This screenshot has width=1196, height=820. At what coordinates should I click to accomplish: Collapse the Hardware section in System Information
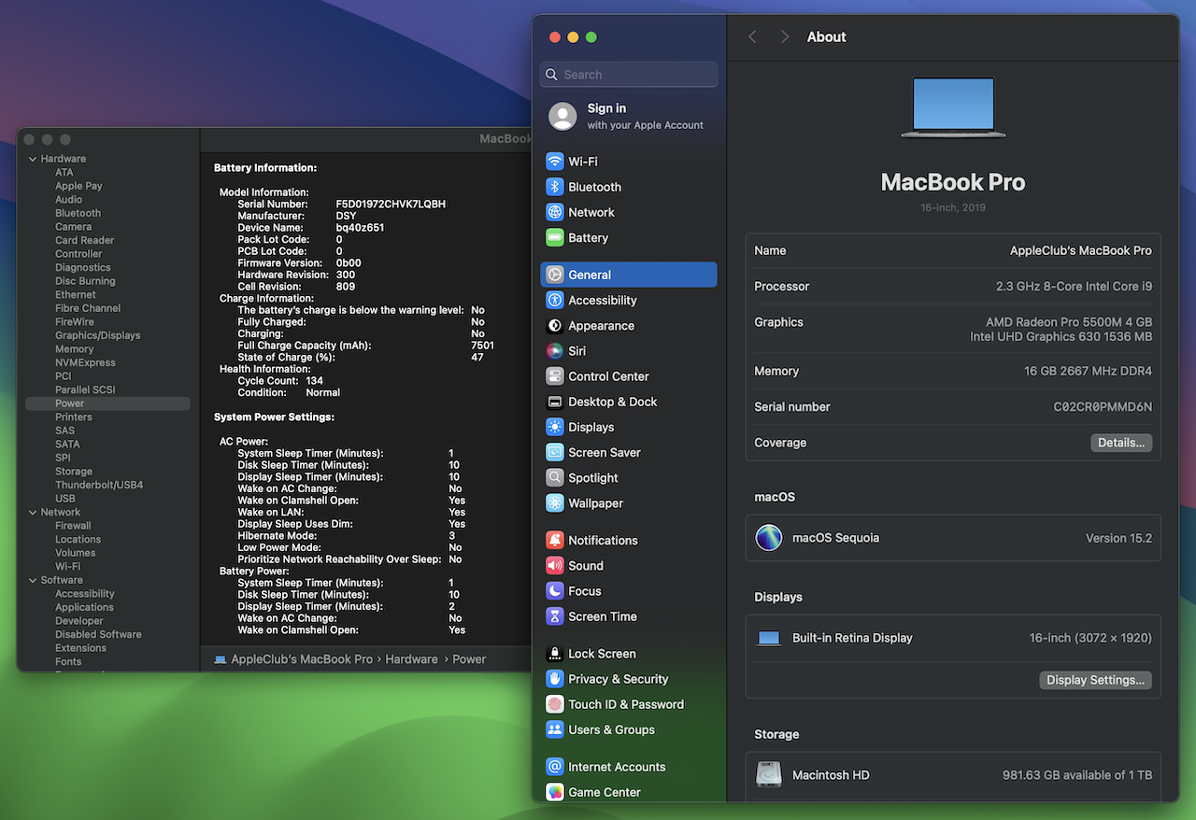tap(33, 159)
